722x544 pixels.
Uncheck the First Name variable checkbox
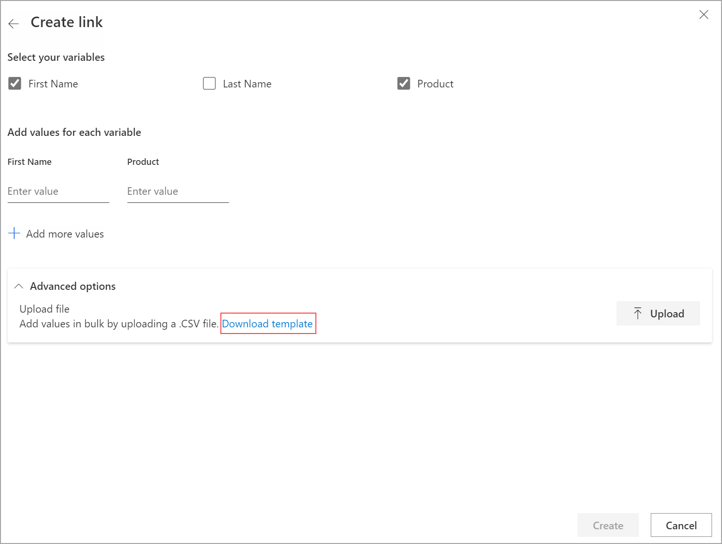click(15, 84)
